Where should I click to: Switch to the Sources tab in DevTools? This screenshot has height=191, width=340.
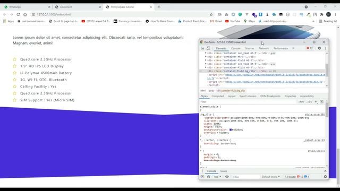(250, 48)
